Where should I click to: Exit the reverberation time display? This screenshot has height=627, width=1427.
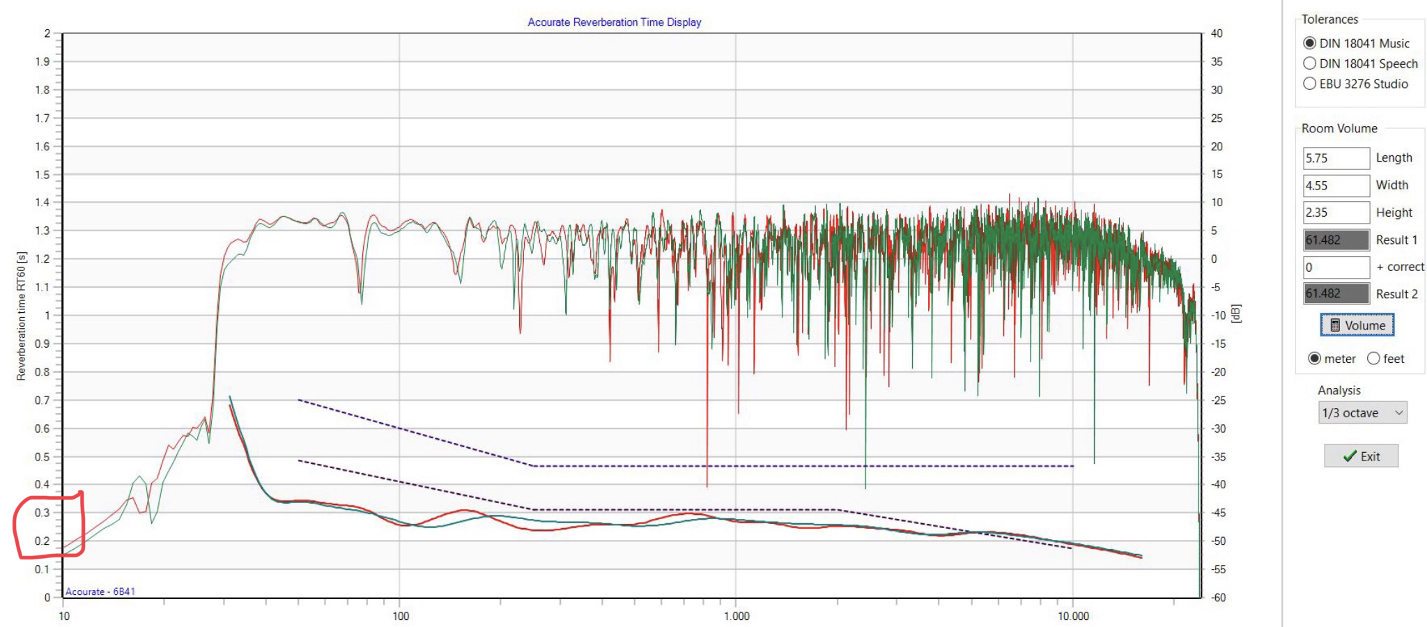coord(1361,456)
